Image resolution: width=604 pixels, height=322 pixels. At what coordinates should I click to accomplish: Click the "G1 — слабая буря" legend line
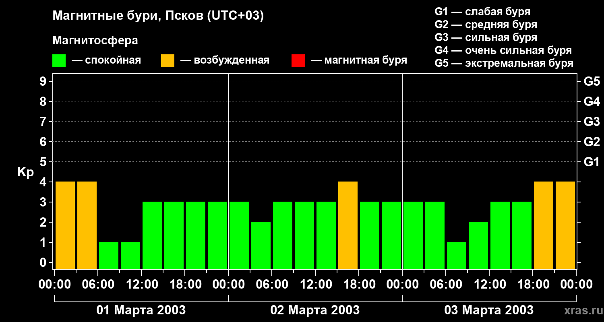482,12
